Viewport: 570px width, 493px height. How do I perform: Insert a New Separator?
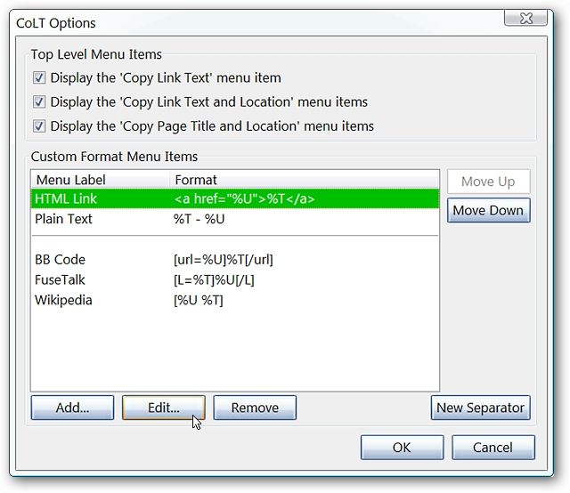coord(481,408)
